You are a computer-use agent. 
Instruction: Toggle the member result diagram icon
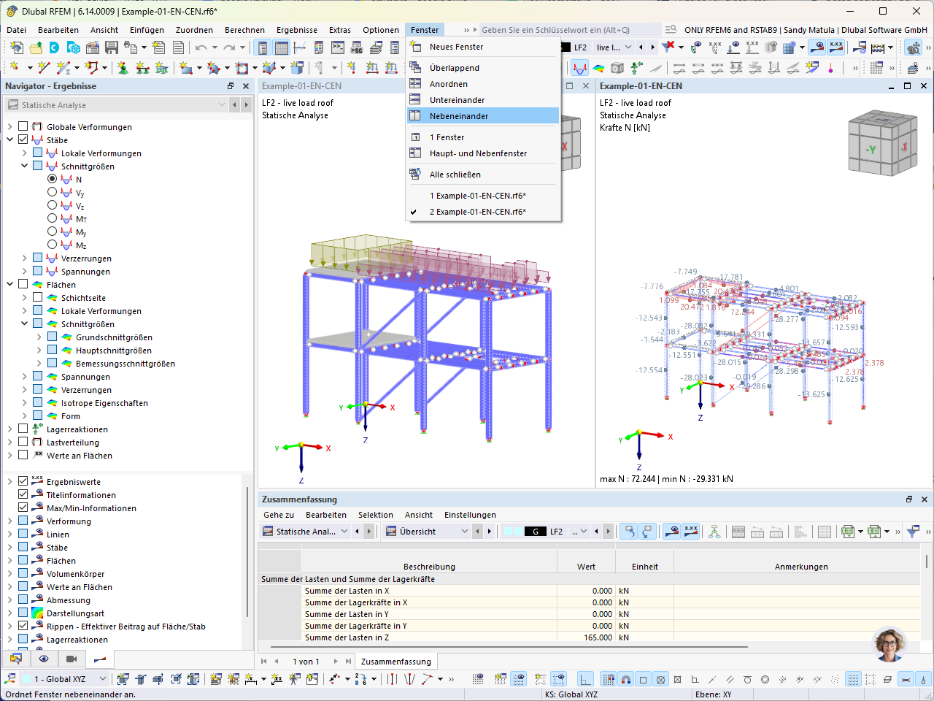tap(580, 68)
